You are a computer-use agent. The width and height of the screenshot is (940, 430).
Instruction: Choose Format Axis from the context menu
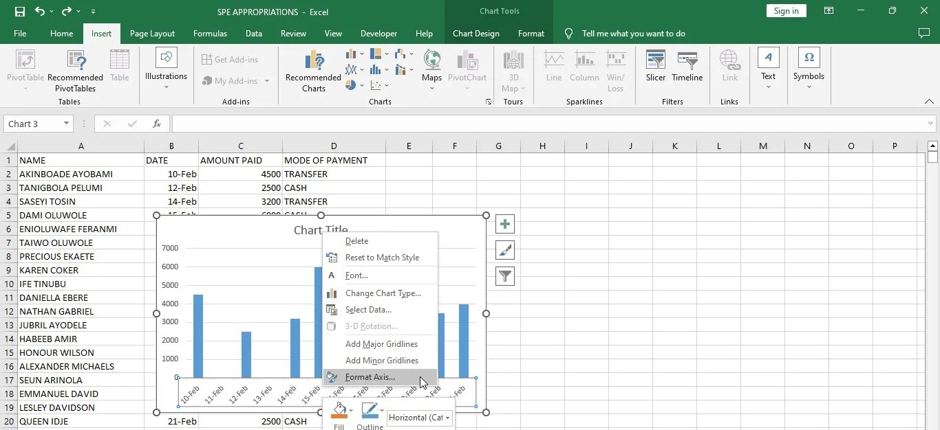tap(371, 376)
